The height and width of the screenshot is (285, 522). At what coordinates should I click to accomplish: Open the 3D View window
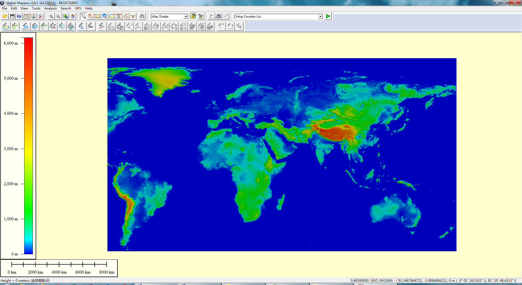coord(201,16)
